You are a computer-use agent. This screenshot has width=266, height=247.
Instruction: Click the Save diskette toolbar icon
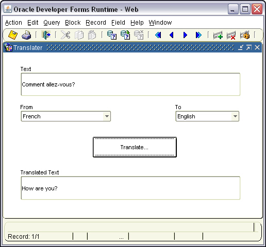13,35
